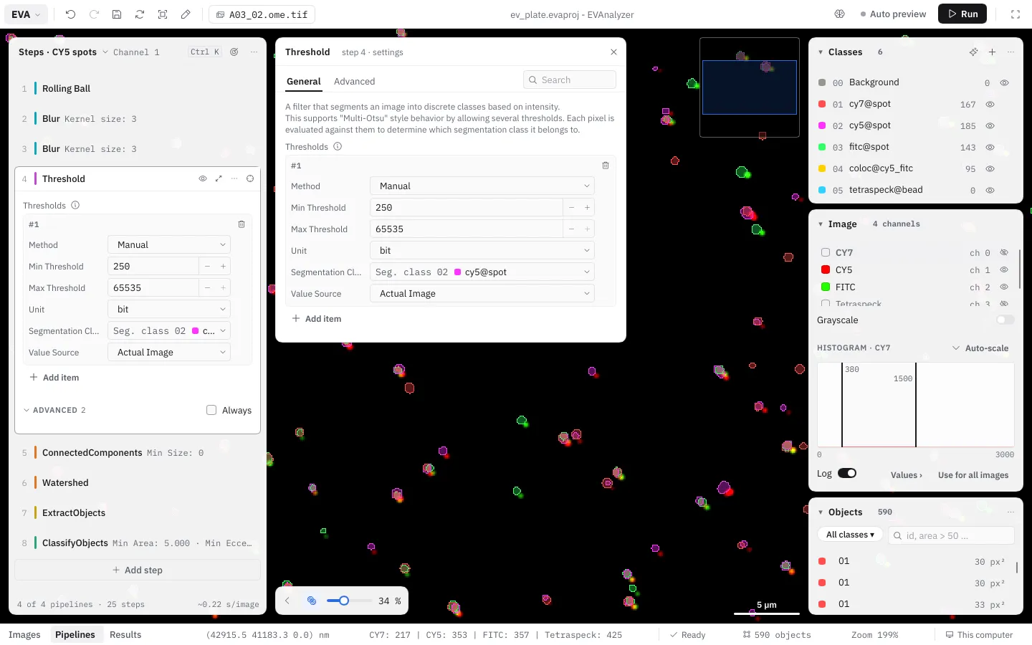The image size is (1032, 645).
Task: Expand the ADVANCED section of the Threshold step
Action: tap(54, 410)
